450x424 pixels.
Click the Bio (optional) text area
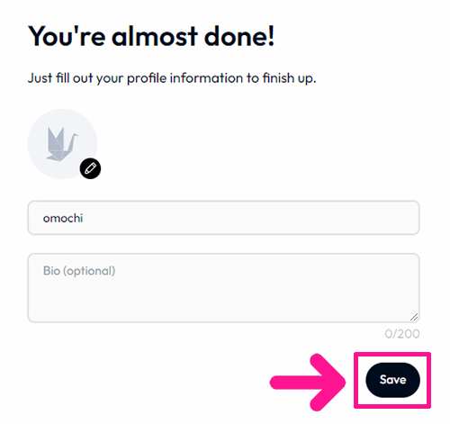[223, 288]
